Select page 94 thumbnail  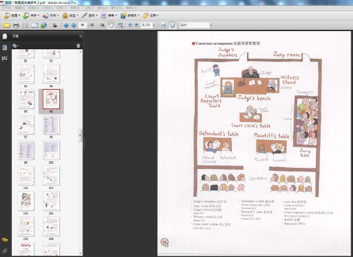[52, 74]
